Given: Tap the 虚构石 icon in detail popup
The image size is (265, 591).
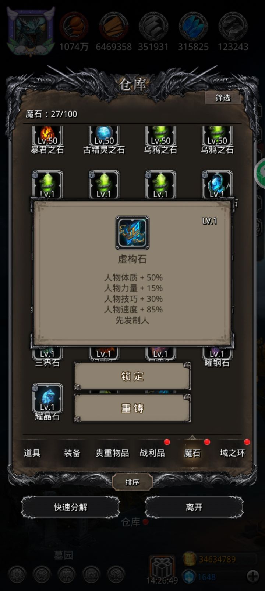Looking at the screenshot, I should coord(132,233).
